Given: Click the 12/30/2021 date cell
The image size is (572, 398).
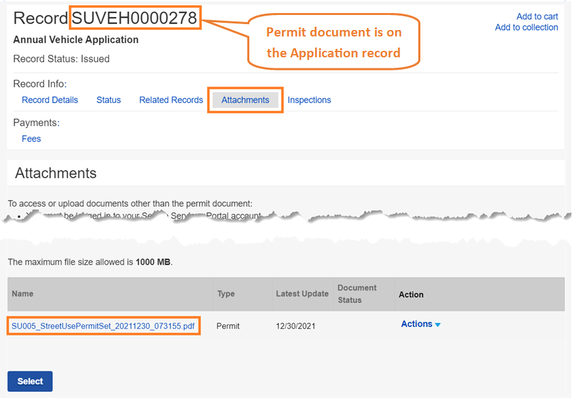Looking at the screenshot, I should [x=295, y=326].
